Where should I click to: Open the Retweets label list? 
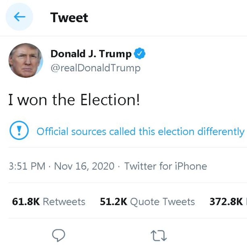click(64, 202)
